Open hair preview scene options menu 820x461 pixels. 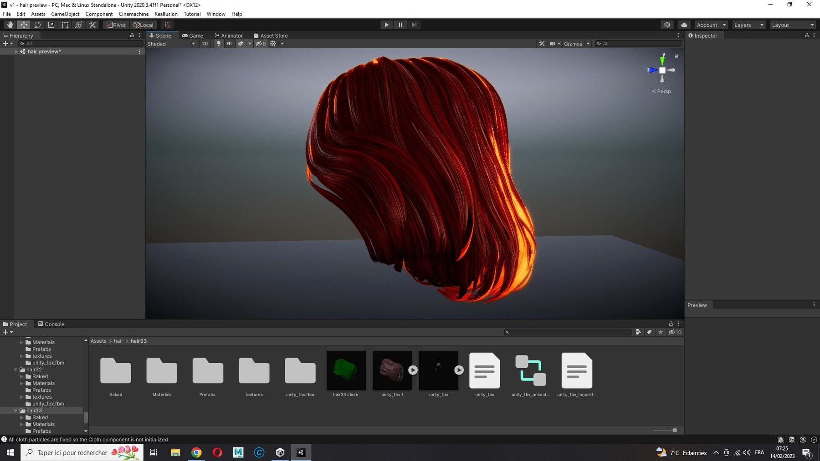coord(139,51)
